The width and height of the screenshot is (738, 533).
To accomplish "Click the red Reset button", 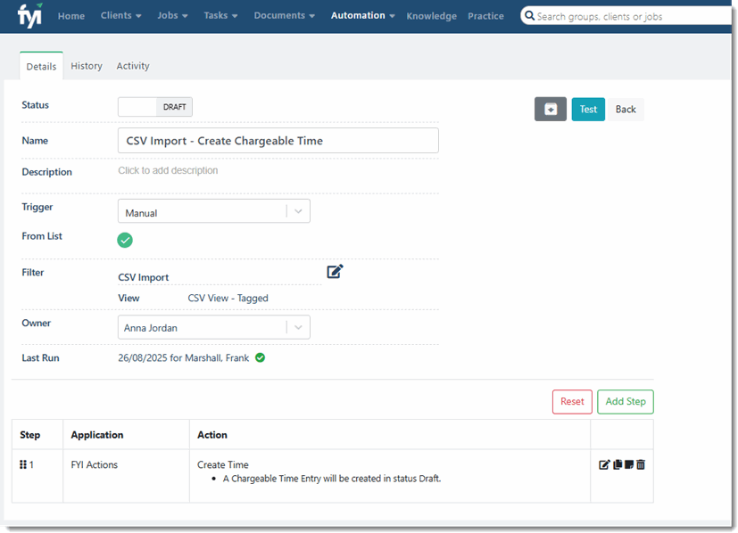I will (x=572, y=401).
